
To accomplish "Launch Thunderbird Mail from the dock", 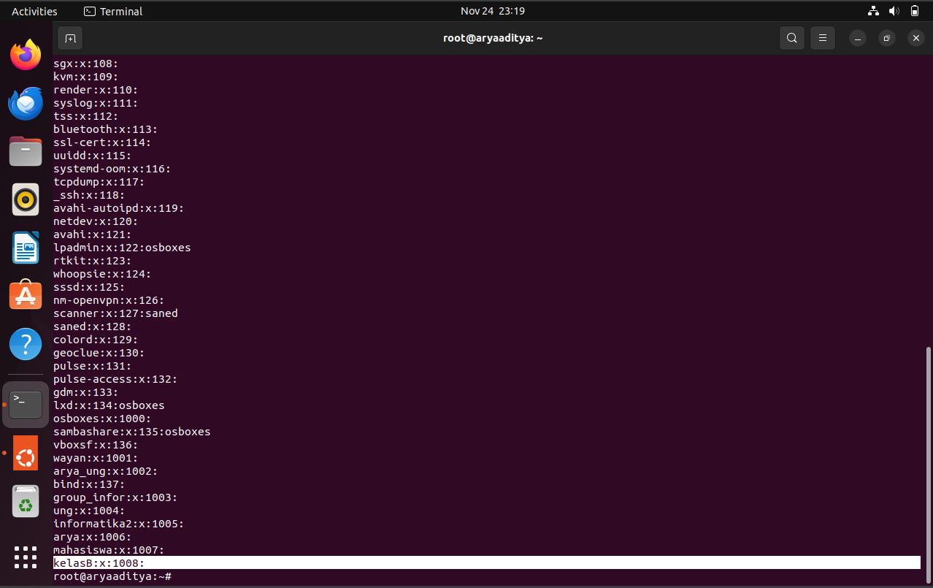I will [26, 103].
